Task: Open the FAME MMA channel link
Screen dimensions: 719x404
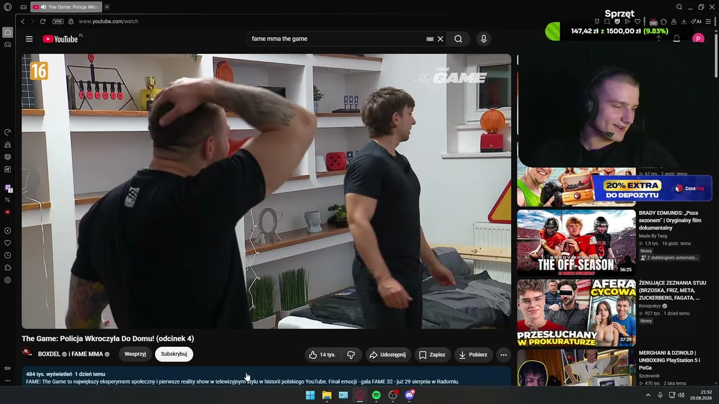Action: pos(88,354)
